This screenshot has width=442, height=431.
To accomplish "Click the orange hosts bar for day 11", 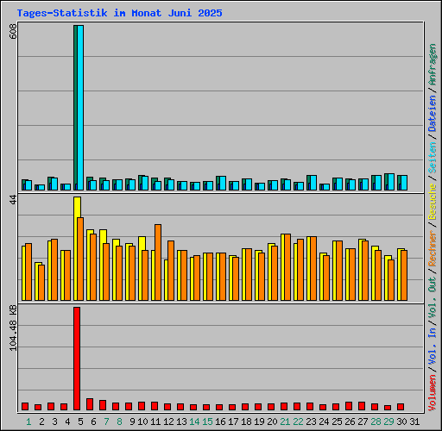I will (x=158, y=262).
